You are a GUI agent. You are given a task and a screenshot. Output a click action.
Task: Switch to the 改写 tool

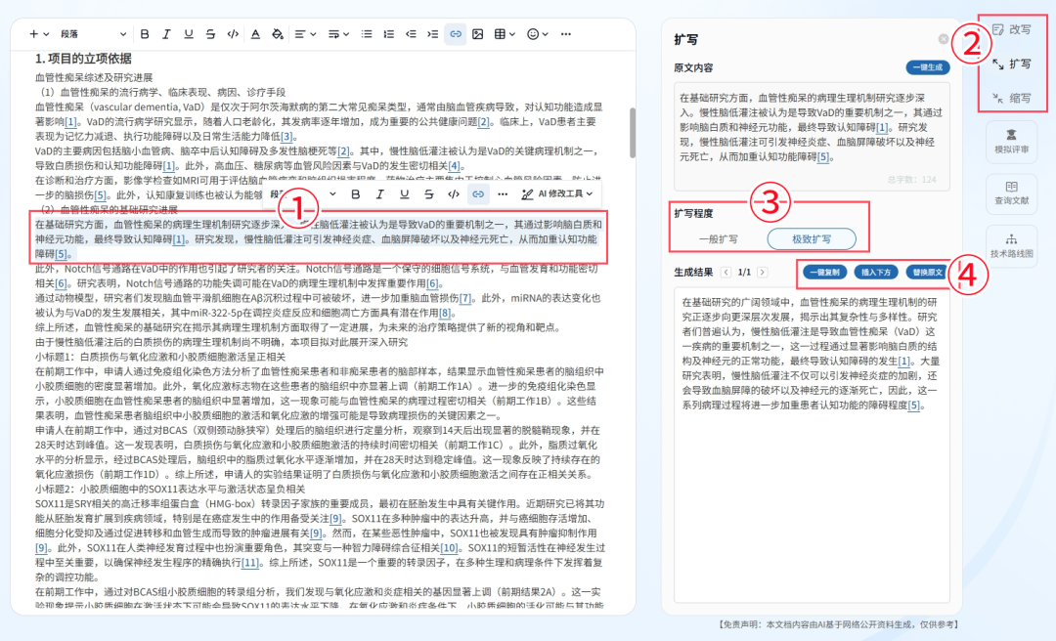(1012, 29)
